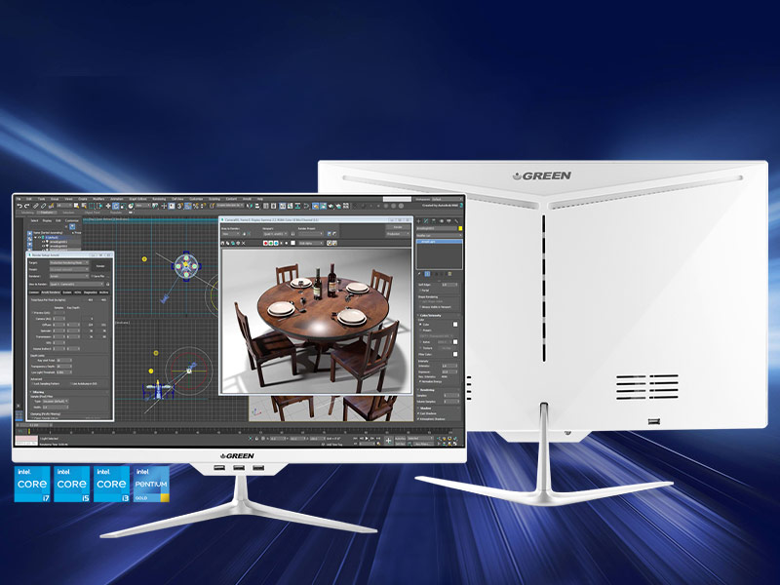Open the RGB Alpha channel dropdown
Image resolution: width=780 pixels, height=585 pixels.
click(310, 243)
